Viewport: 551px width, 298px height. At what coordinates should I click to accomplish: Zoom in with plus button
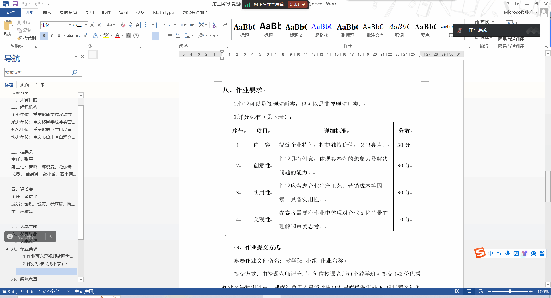531,291
